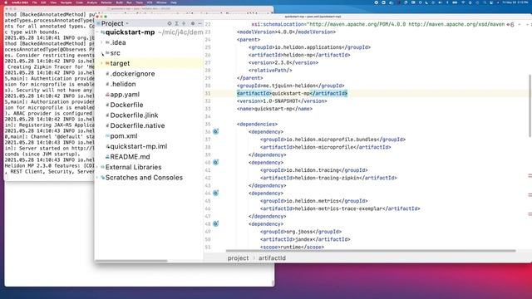The image size is (532, 299).
Task: Click the locate file target icon in Project panel
Action: coord(170,23)
